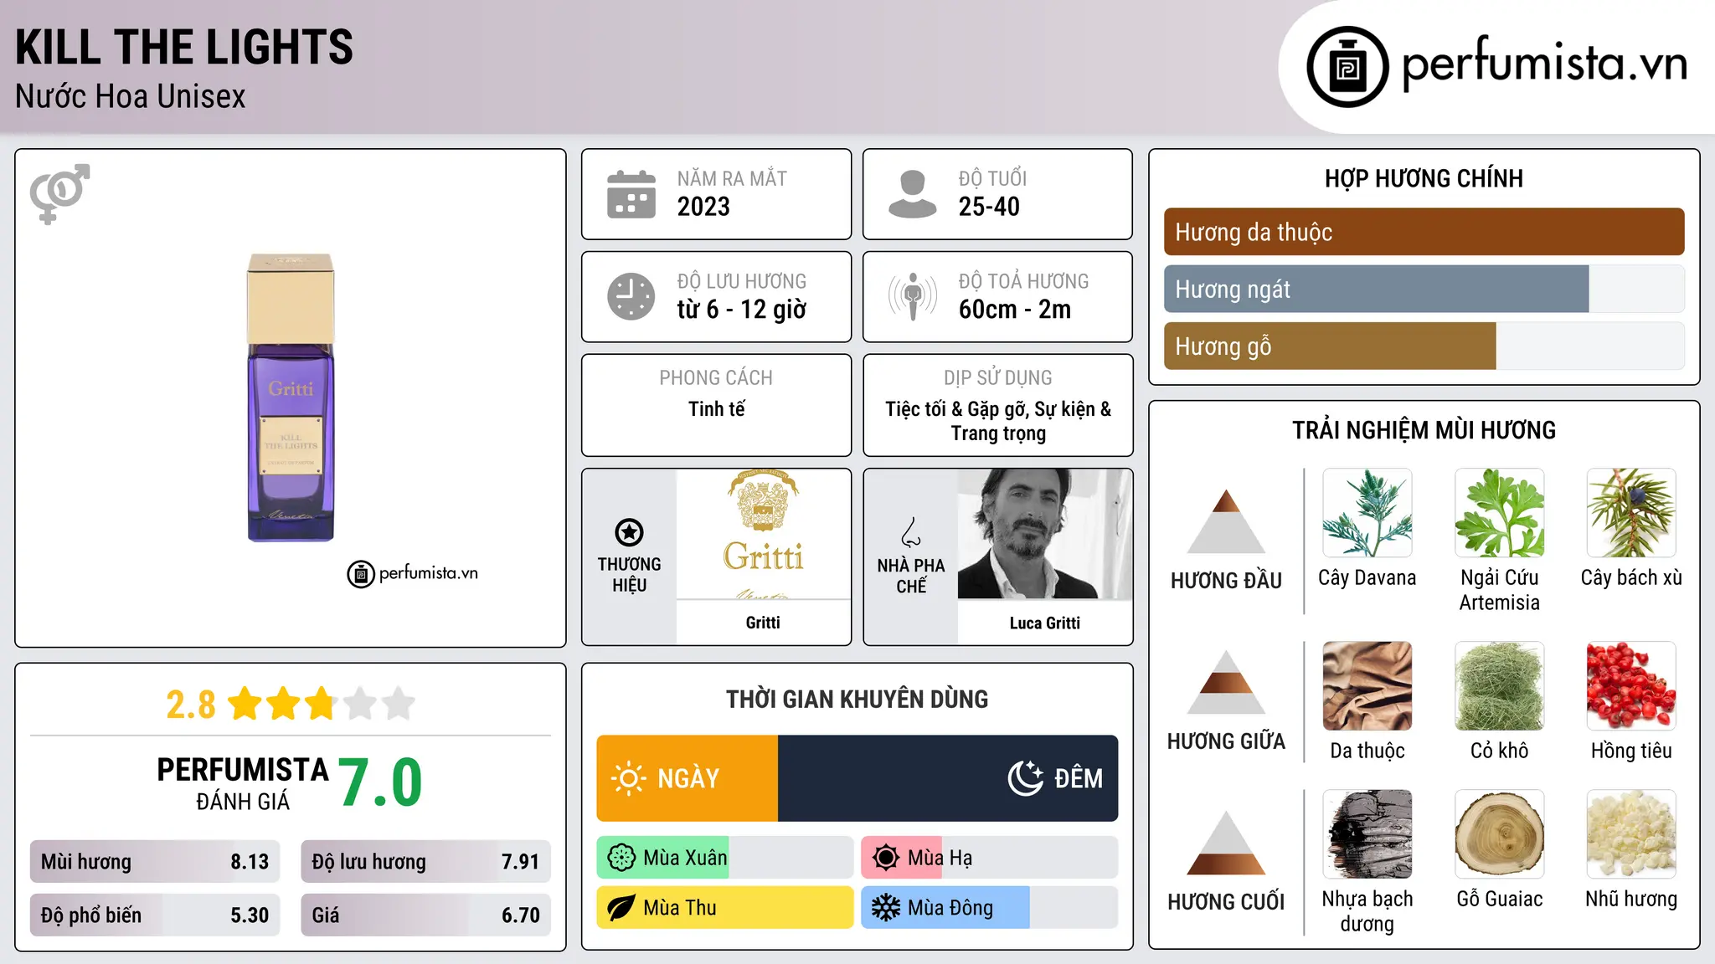The height and width of the screenshot is (964, 1715).
Task: Click the flower icon for Mùa Xuân
Action: pos(621,858)
